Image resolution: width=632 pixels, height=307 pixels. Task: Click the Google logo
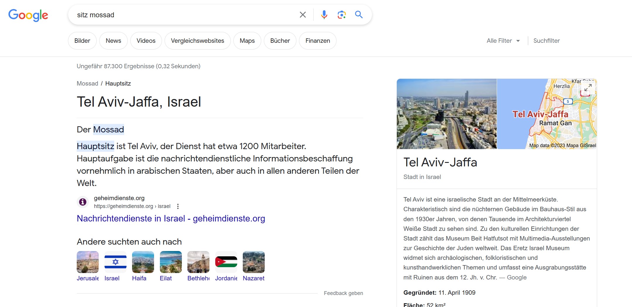pyautogui.click(x=28, y=15)
